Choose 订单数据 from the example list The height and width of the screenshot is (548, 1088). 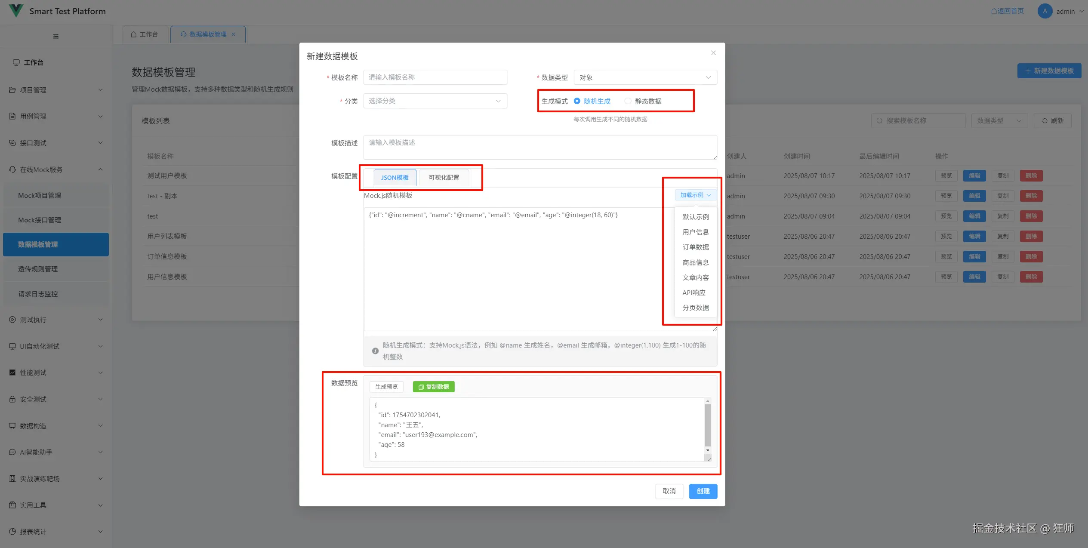pyautogui.click(x=695, y=247)
